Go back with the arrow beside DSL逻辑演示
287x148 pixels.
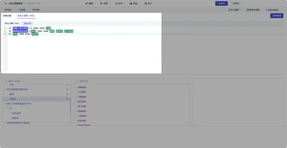point(6,4)
